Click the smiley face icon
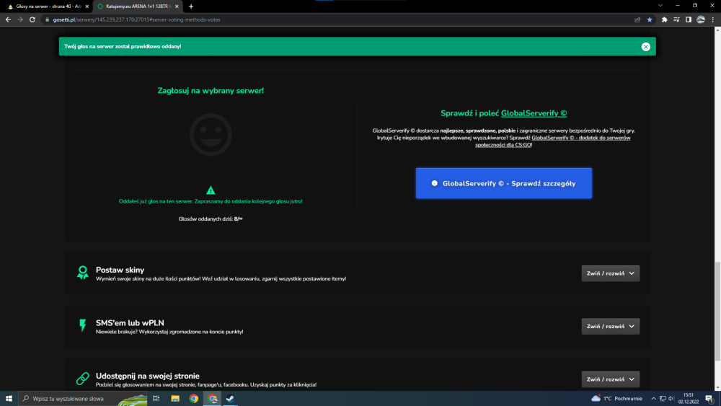Image resolution: width=721 pixels, height=406 pixels. [211, 135]
